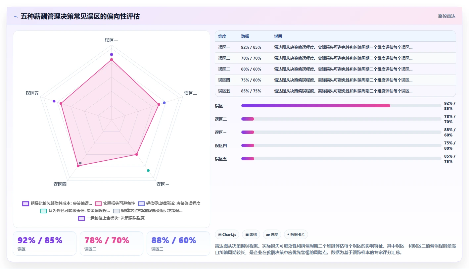Viewport: 469px width, 269px height.
Task: Open the Chart.js chip
Action: coord(227,235)
